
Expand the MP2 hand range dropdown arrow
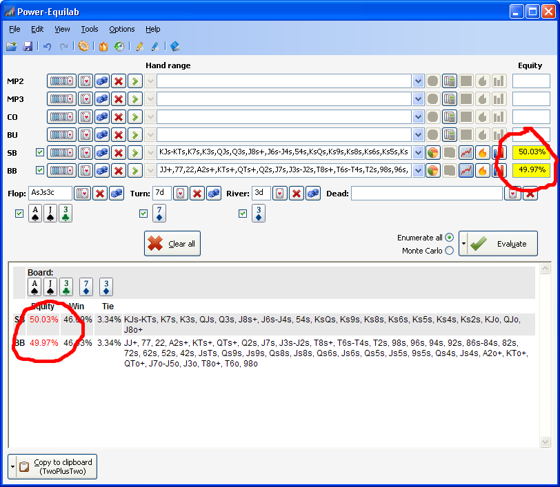418,81
